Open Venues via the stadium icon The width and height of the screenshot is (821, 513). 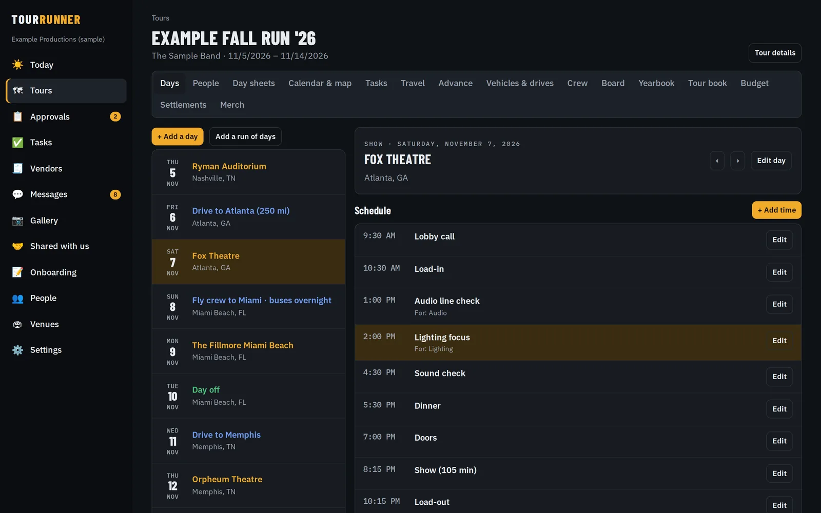point(17,324)
